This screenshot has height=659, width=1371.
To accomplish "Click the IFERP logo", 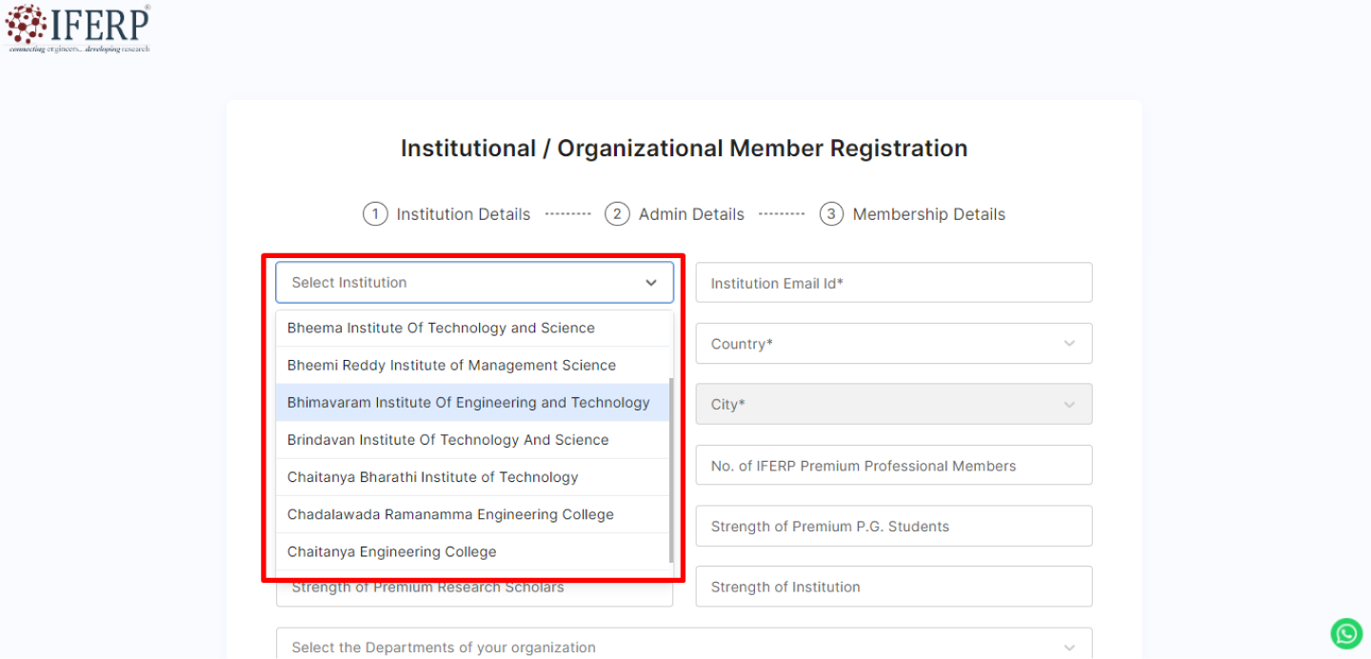I will pyautogui.click(x=76, y=27).
